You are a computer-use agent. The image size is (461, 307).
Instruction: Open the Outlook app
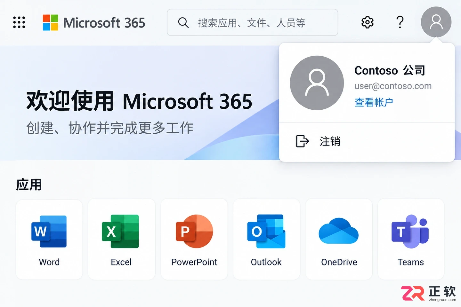[267, 239]
